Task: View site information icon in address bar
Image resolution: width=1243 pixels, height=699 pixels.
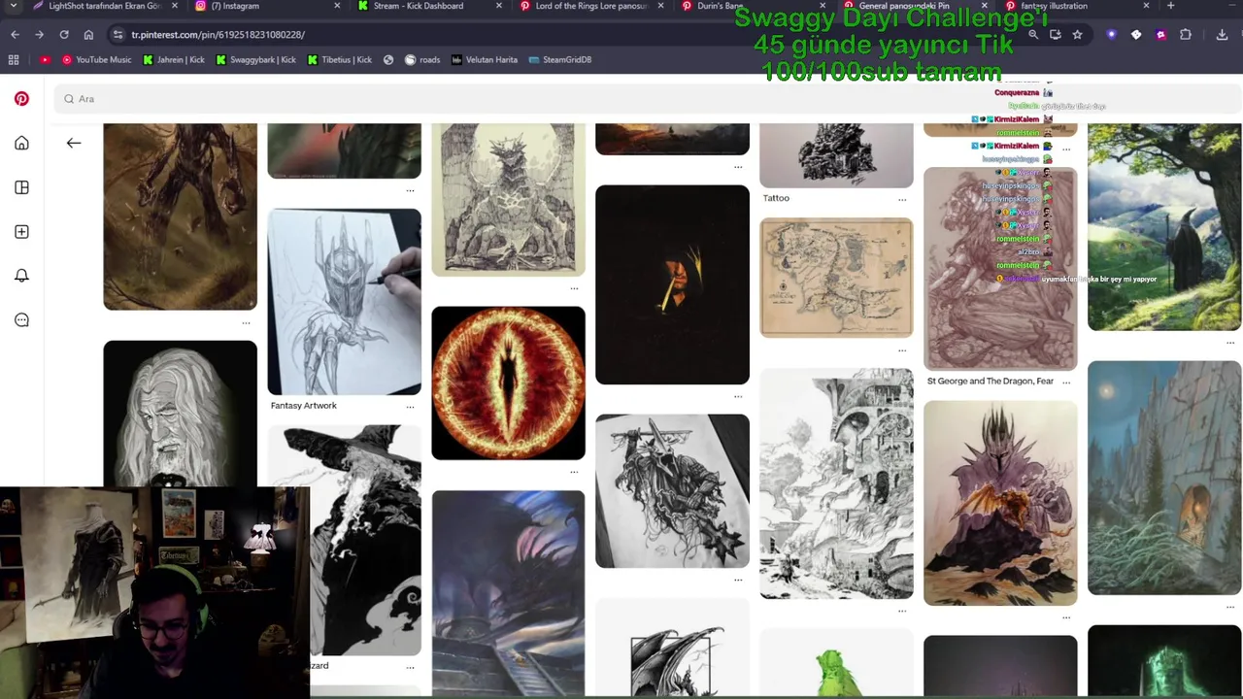Action: click(x=118, y=34)
